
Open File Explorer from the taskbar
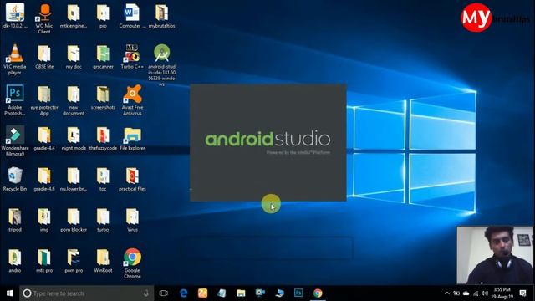(x=241, y=293)
